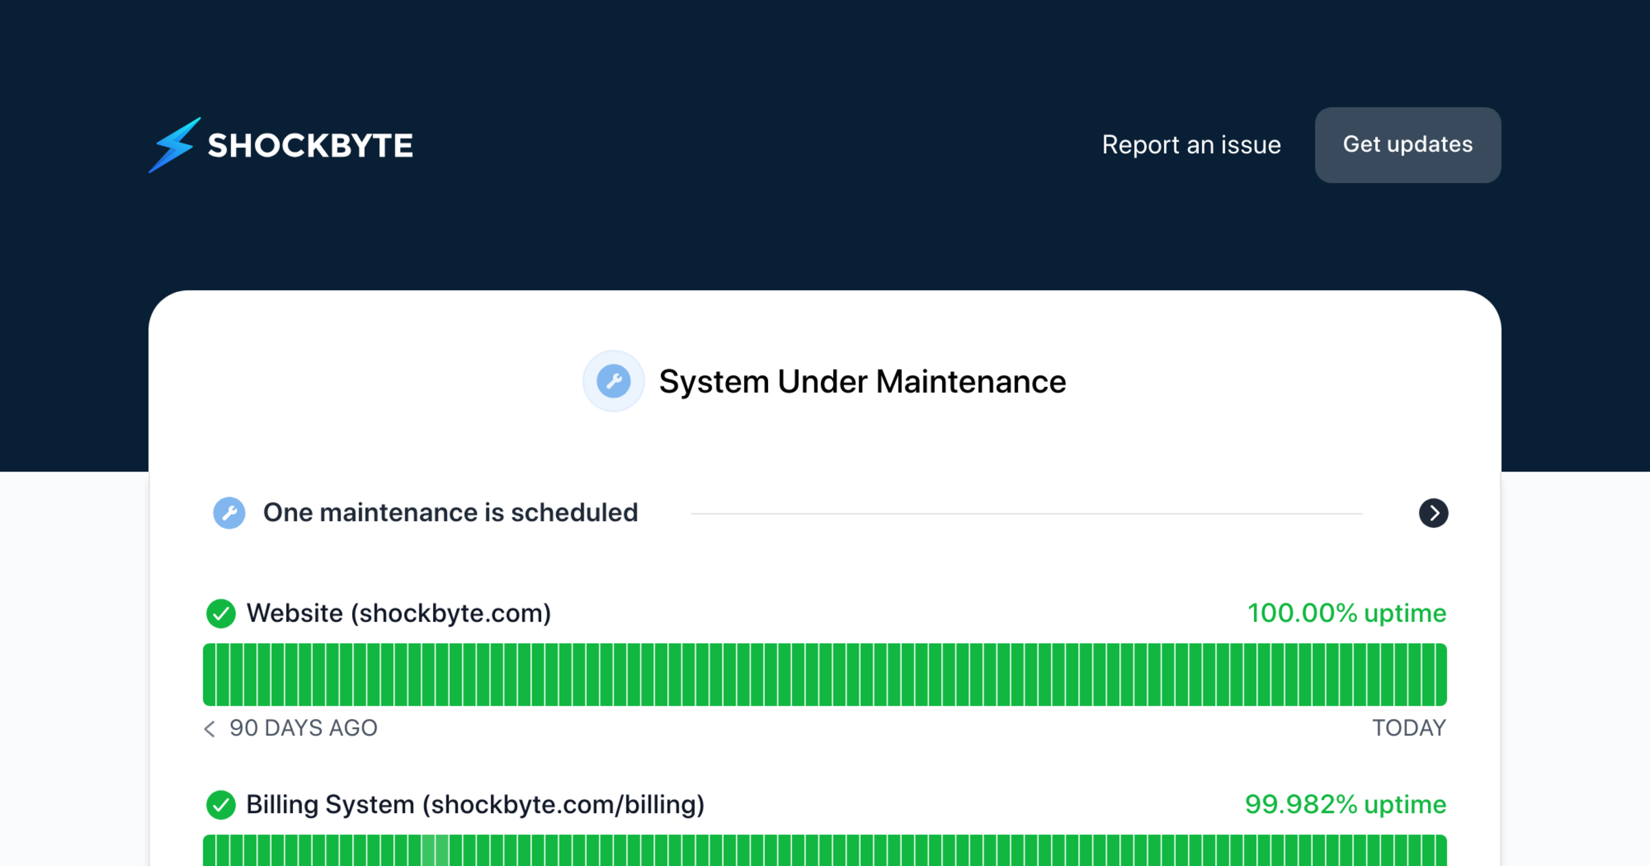The width and height of the screenshot is (1650, 866).
Task: Click the dark circular chevron arrow button
Action: pos(1433,513)
